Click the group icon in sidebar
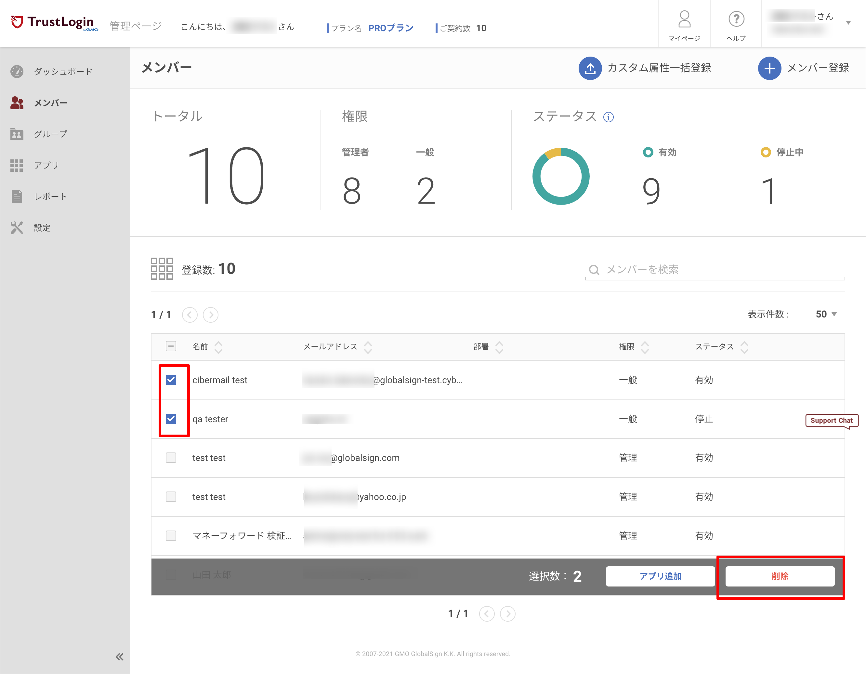The image size is (866, 674). click(x=17, y=134)
